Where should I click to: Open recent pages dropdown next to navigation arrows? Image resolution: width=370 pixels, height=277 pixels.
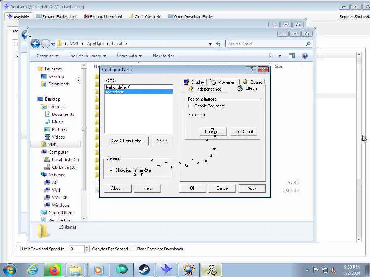click(x=53, y=44)
